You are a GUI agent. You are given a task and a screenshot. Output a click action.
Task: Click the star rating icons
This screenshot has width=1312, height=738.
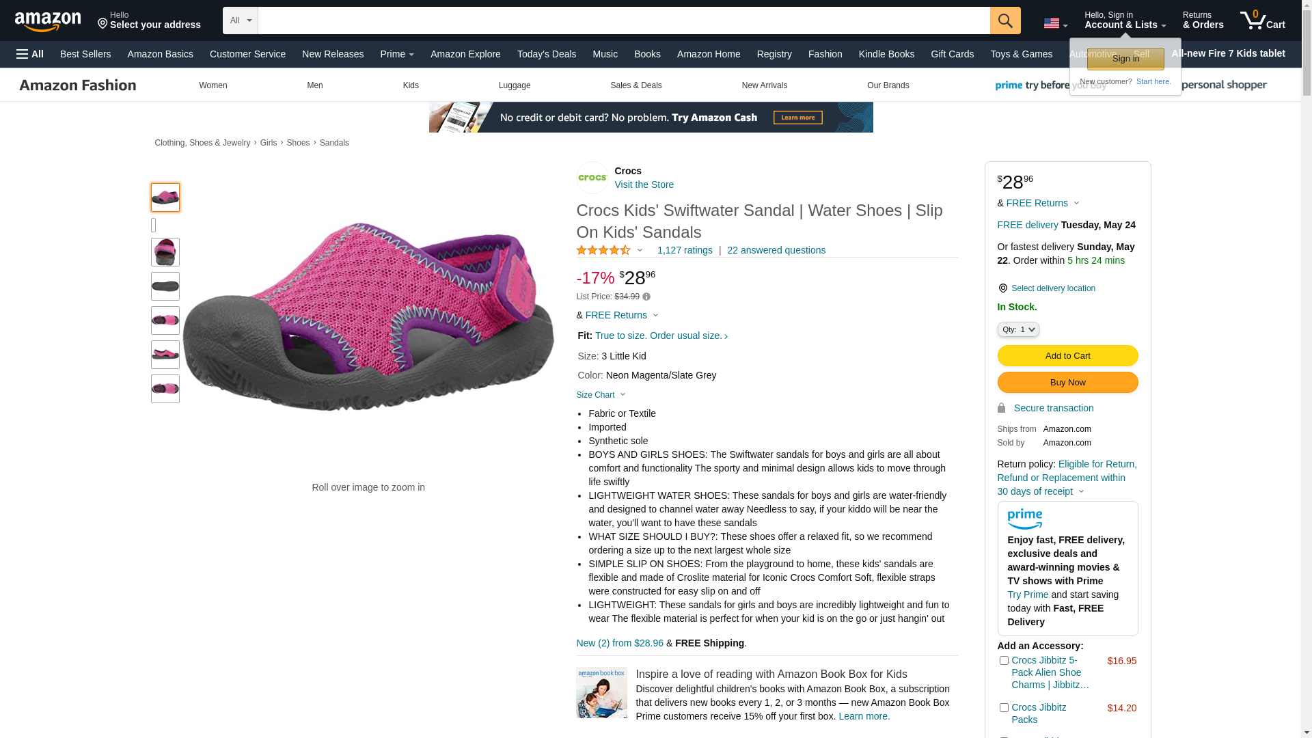[x=604, y=250]
